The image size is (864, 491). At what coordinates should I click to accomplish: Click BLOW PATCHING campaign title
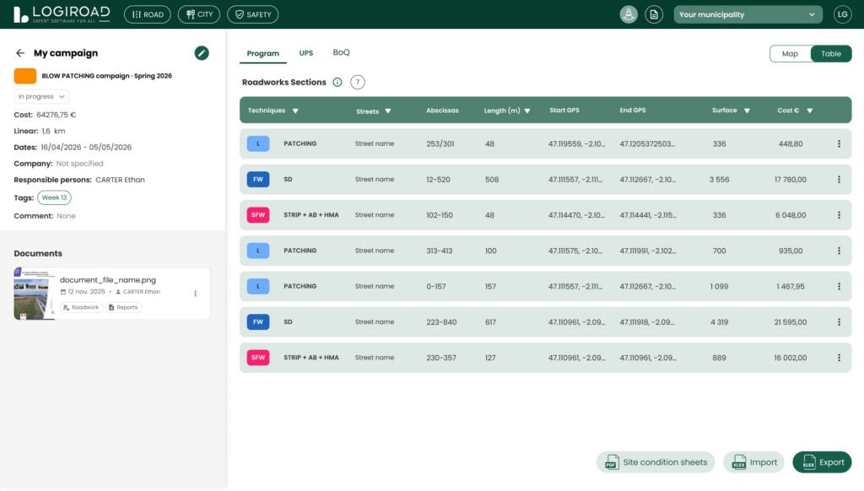click(107, 76)
